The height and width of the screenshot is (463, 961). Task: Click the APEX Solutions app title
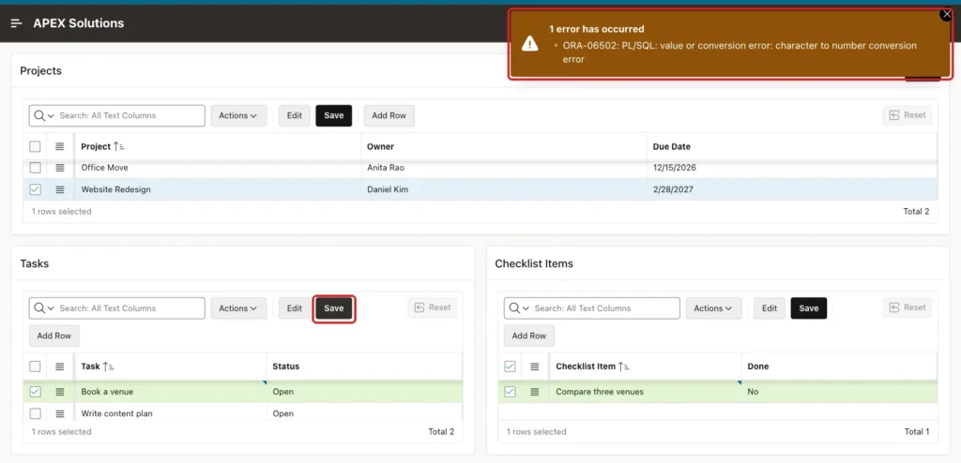tap(79, 23)
